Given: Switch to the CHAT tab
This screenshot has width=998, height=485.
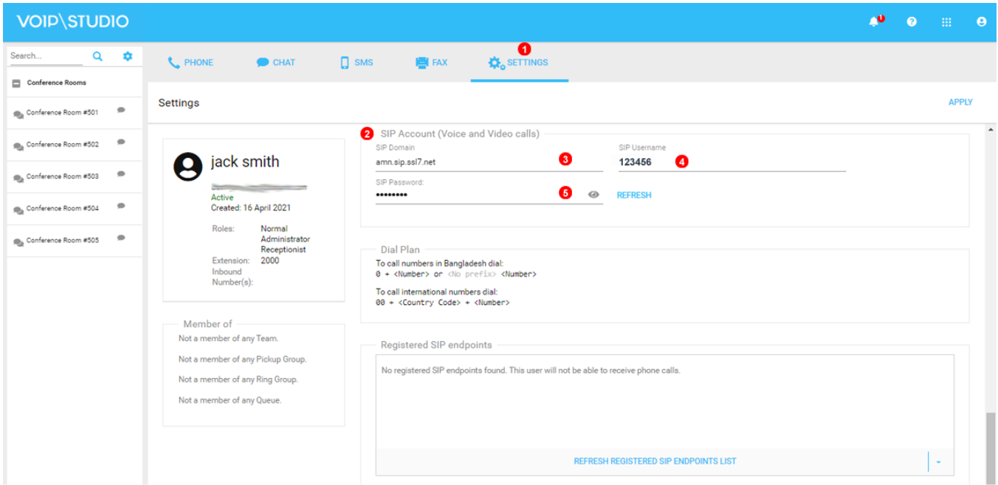Looking at the screenshot, I should (276, 62).
